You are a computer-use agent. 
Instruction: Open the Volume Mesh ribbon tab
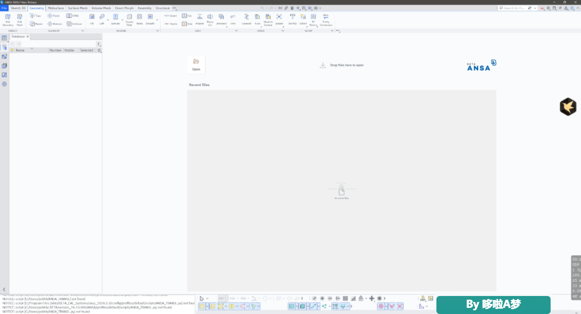(x=101, y=8)
